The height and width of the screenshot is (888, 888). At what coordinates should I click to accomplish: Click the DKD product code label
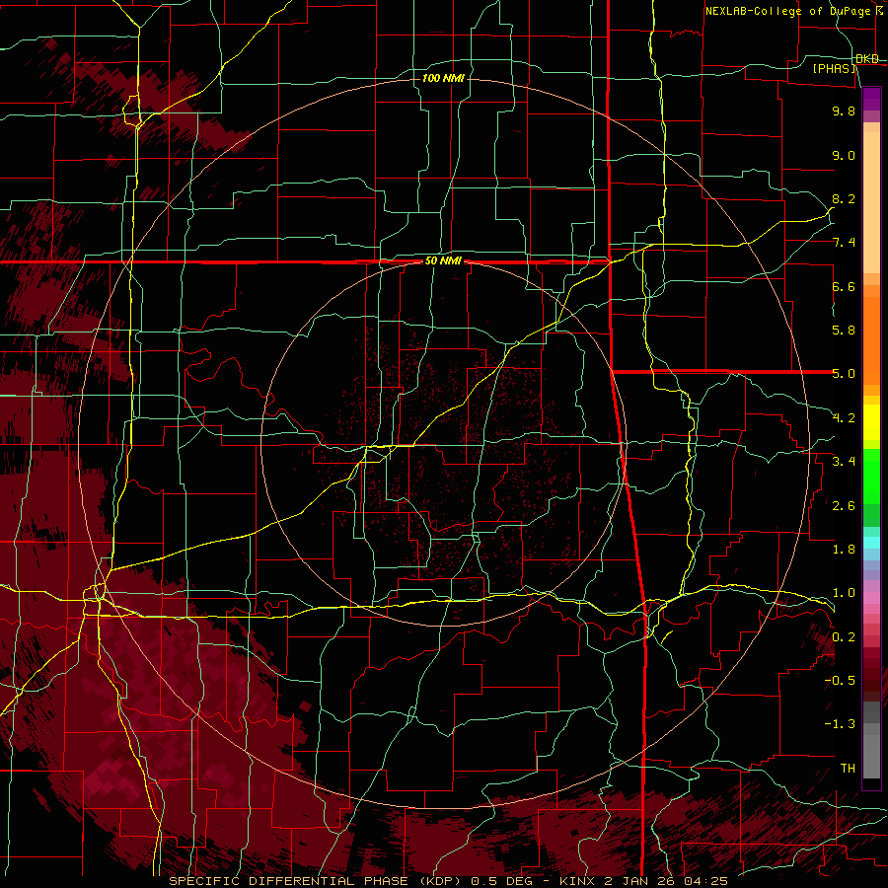click(867, 58)
